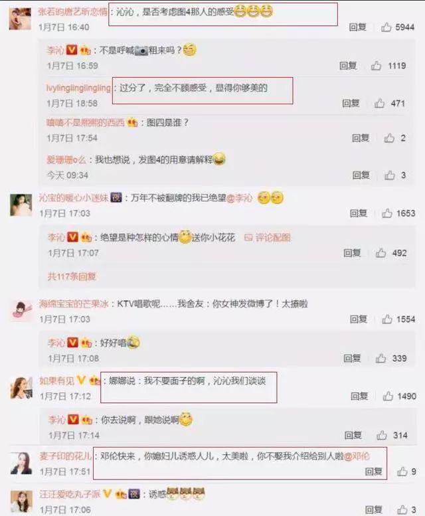This screenshot has width=425, height=516.
Task: Like the 邓伦快来 comment with 9 likes
Action: point(402,472)
